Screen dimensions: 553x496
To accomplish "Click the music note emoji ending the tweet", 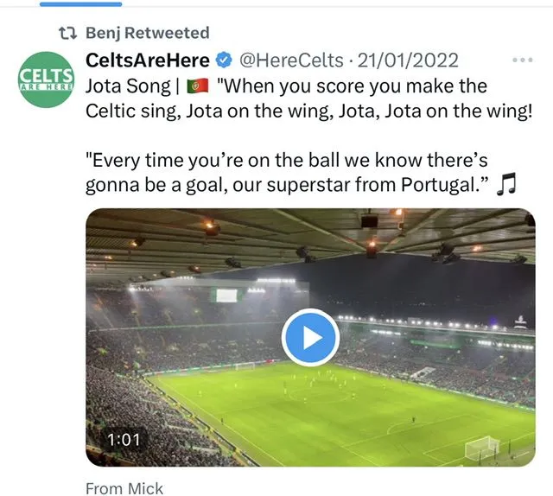I will coord(508,185).
